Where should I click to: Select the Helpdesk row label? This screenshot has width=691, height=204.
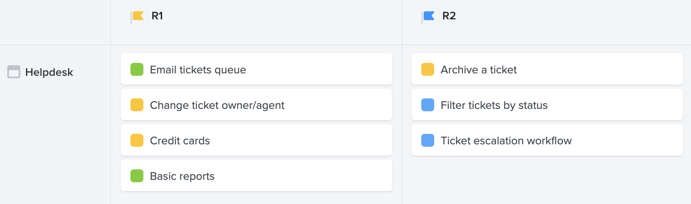(x=49, y=72)
